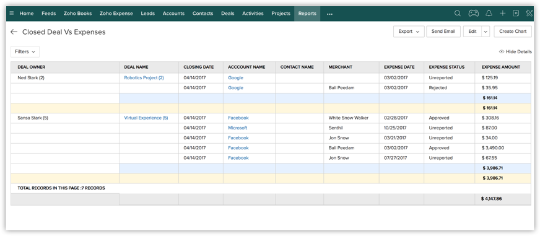Image resolution: width=540 pixels, height=236 pixels.
Task: Open the hamburger menu icon
Action: [12, 14]
